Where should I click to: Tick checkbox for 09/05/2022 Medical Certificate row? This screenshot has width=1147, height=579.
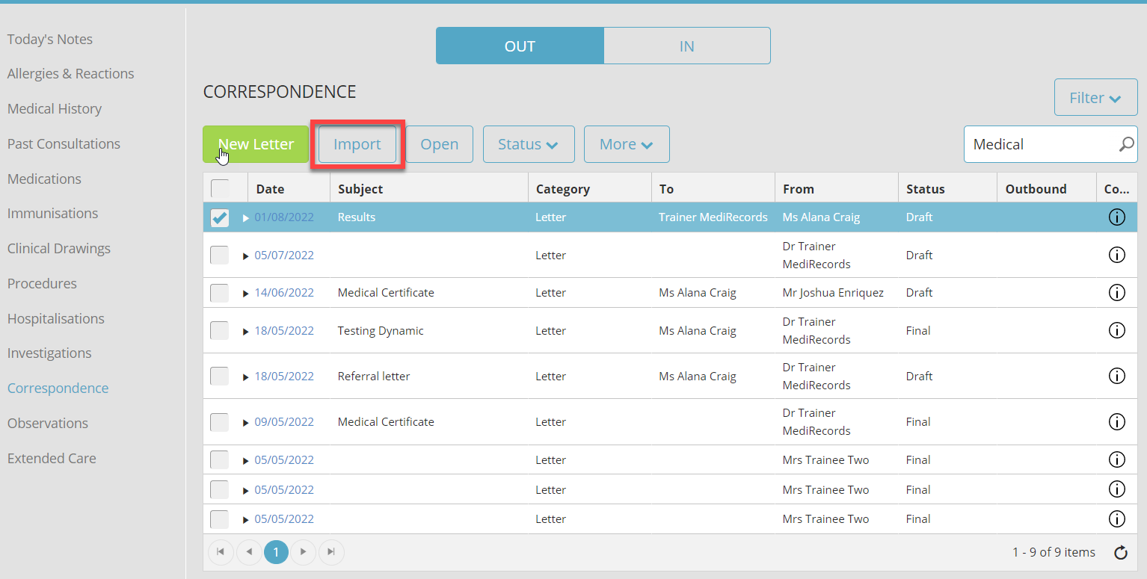(220, 421)
